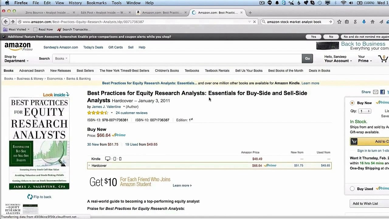Image resolution: width=389 pixels, height=219 pixels.
Task: Bookmark this page with the star icon
Action: point(339,22)
